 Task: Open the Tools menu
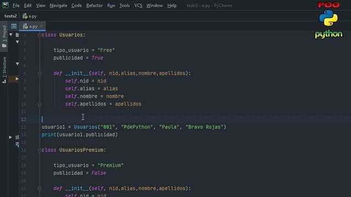(124, 5)
